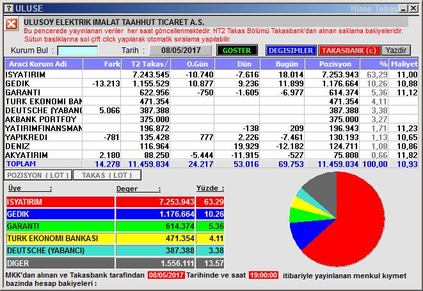Select the AKBANK PORTFOY row
Screen dimensions: 423x291
coord(211,119)
